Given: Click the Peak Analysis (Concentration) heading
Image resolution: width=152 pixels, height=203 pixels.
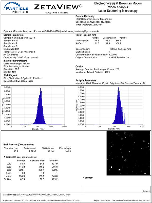Looking at the screenshot, I should pyautogui.click(x=21, y=144).
